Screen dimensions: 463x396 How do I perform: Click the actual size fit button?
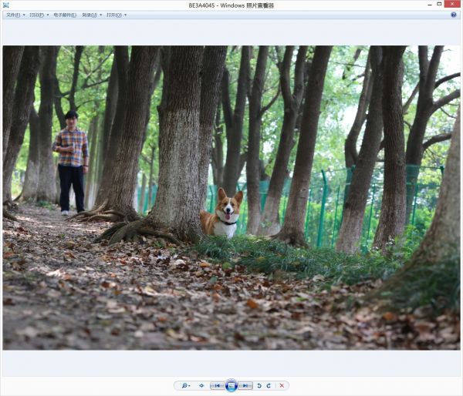pos(201,385)
